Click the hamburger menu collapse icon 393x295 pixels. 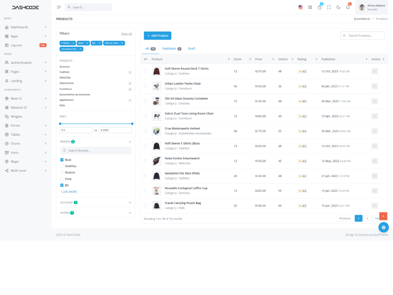(x=59, y=7)
